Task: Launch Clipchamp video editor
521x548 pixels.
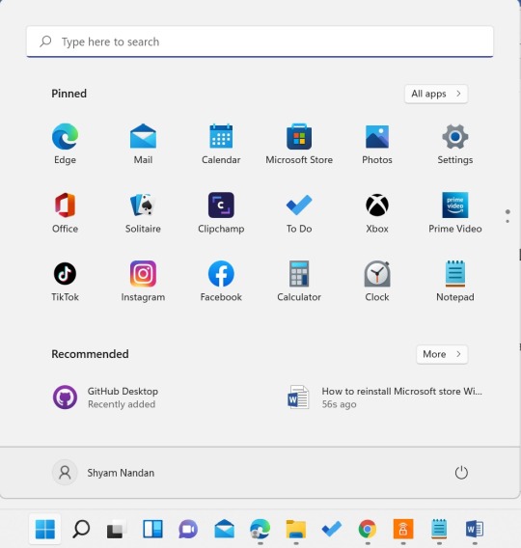Action: click(x=221, y=212)
